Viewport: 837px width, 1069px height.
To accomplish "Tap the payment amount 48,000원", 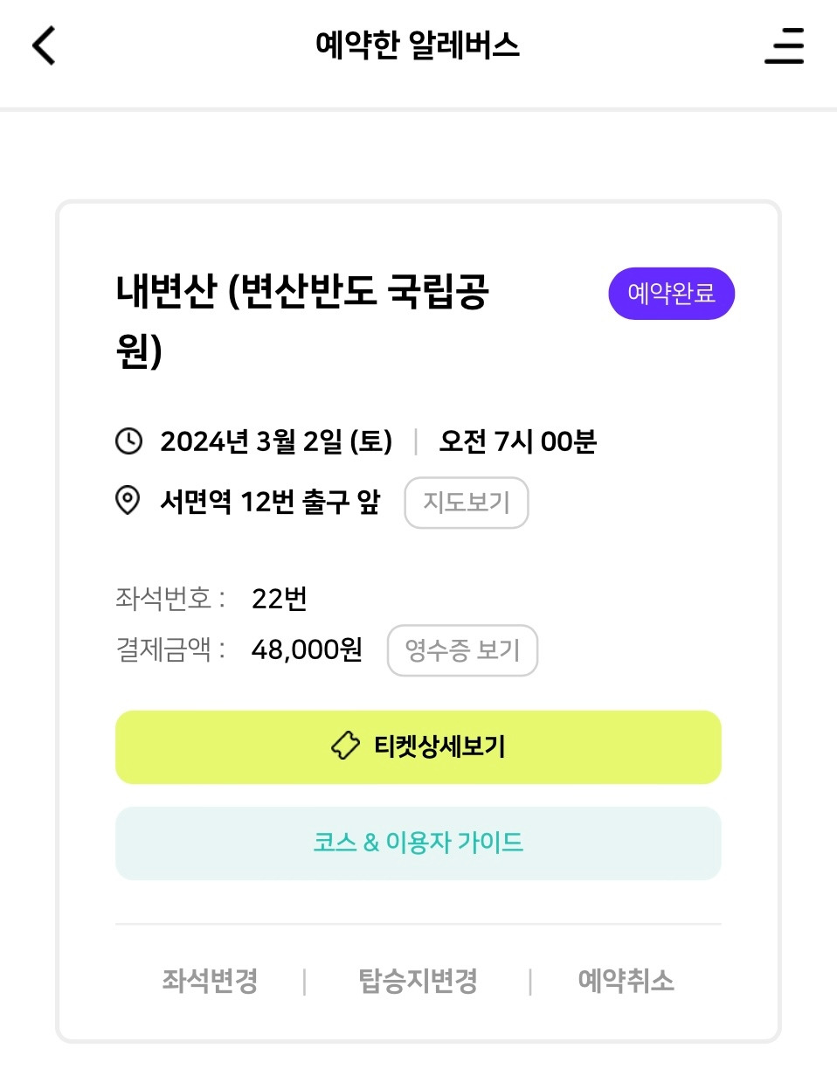I will pos(307,650).
